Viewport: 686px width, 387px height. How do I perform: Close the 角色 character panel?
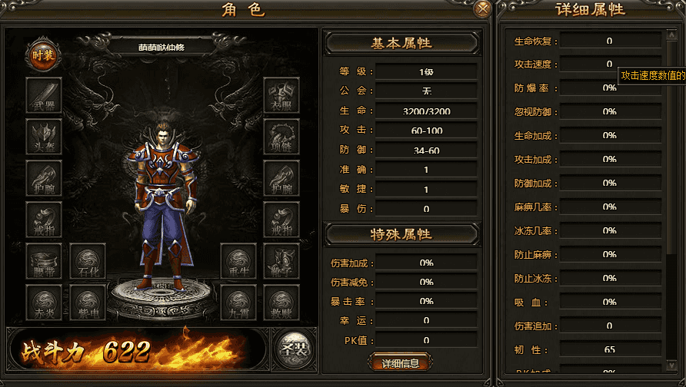pos(482,8)
